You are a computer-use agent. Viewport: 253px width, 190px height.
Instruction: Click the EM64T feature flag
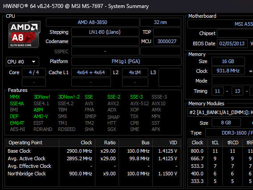point(17,123)
